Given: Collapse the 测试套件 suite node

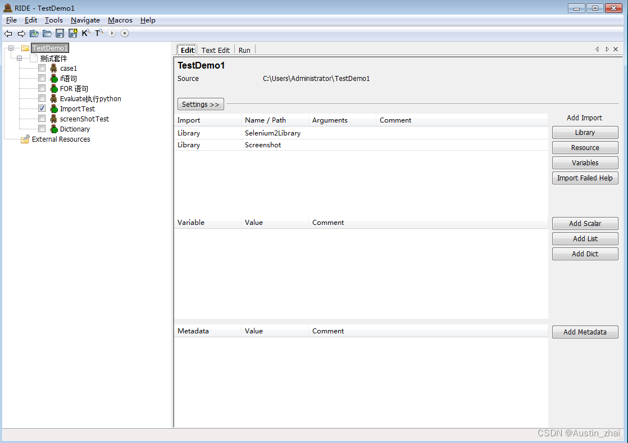Looking at the screenshot, I should point(19,58).
